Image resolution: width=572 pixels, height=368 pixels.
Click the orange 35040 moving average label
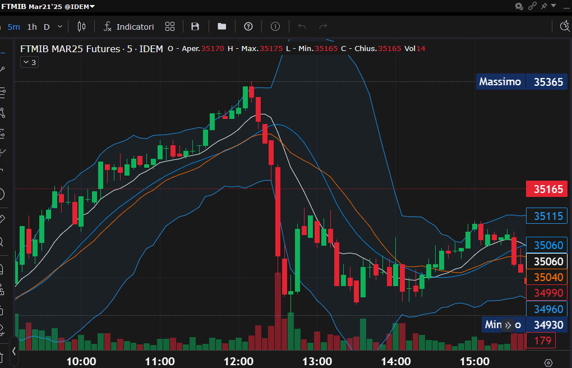point(546,278)
